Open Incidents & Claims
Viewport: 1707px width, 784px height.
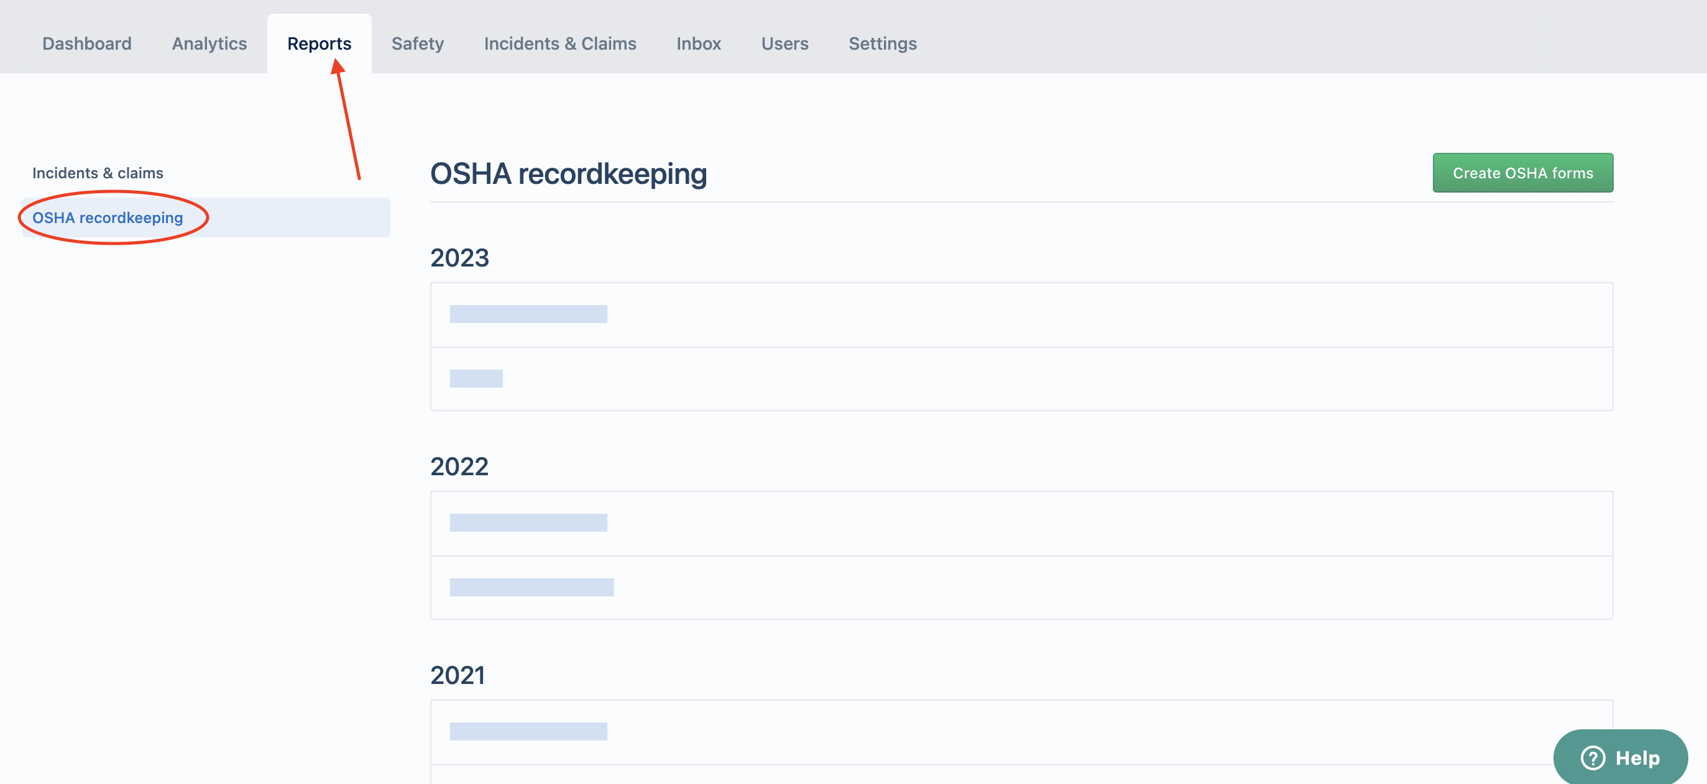(560, 43)
